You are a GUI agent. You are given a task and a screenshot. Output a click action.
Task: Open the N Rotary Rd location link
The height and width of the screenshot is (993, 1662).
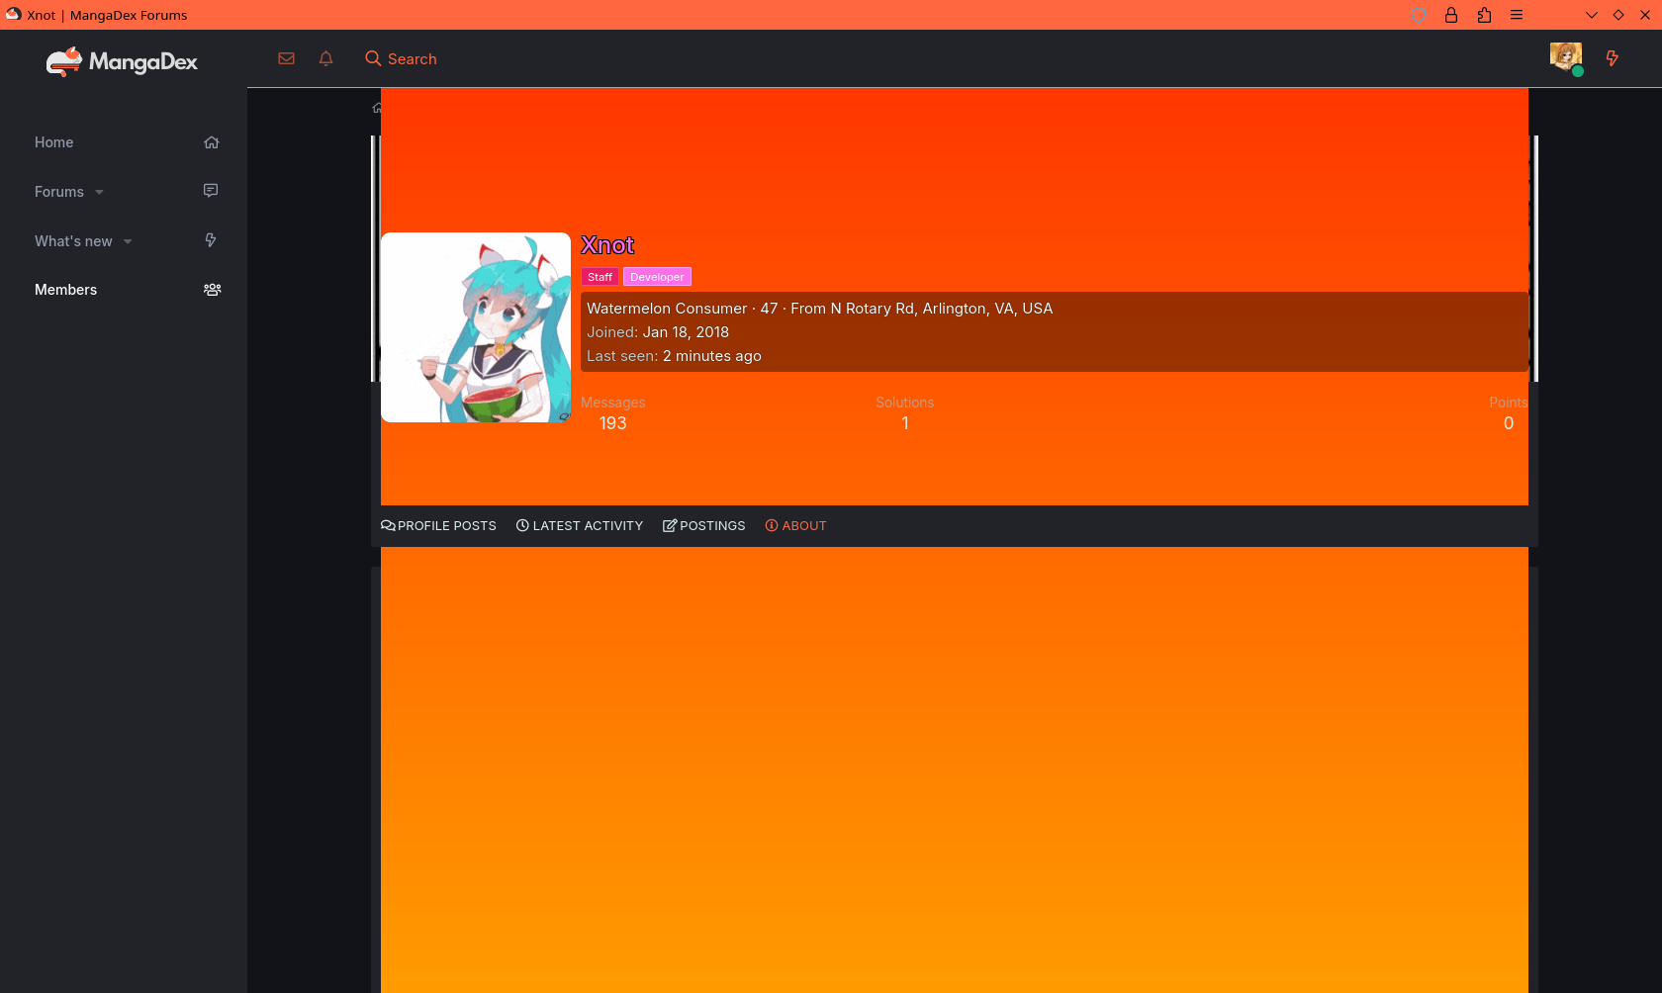tap(941, 309)
